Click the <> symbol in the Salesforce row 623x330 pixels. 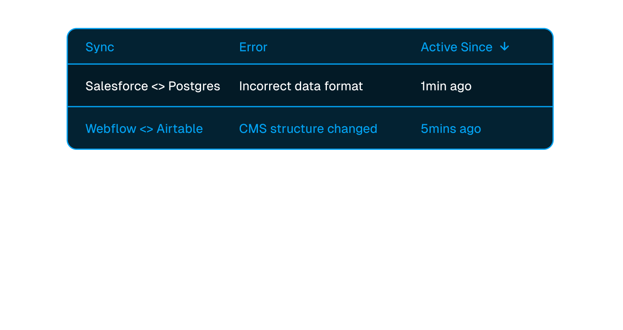coord(158,86)
